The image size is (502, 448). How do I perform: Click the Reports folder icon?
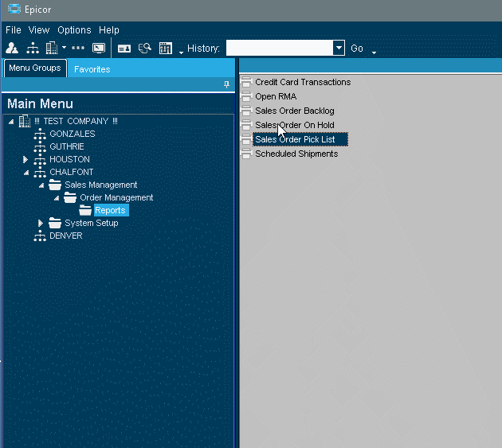tap(85, 210)
